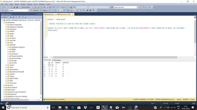Open the Amazon taskbar icon

point(98,108)
